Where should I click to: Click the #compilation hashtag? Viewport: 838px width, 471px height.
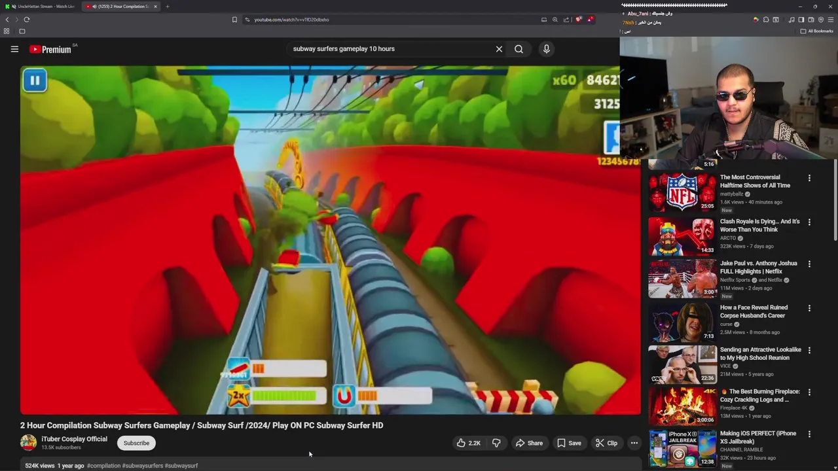point(103,466)
